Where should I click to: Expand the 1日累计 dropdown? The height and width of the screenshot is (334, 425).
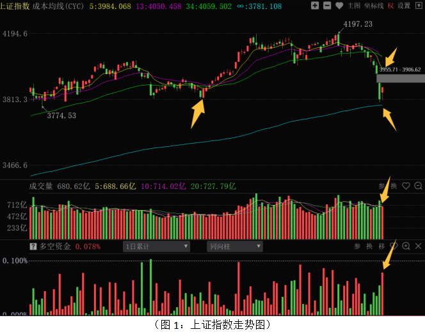pos(157,246)
